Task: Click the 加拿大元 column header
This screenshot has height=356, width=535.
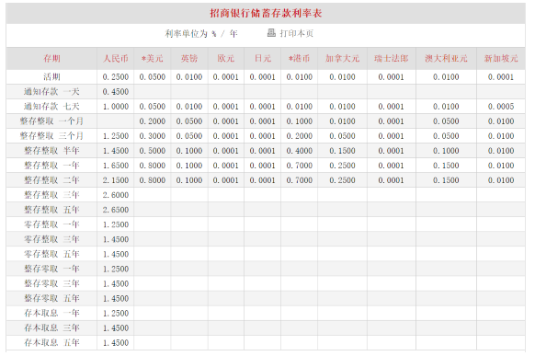Action: (342, 58)
